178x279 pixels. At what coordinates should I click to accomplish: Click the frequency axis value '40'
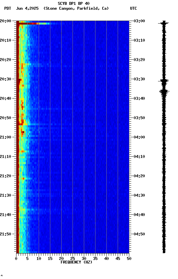click(x=106, y=259)
